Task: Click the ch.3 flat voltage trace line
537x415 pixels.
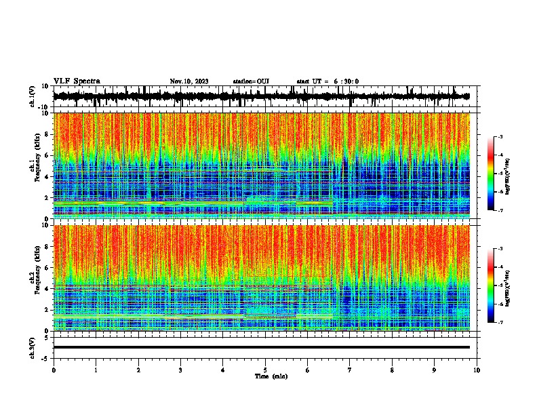Action: (262, 347)
